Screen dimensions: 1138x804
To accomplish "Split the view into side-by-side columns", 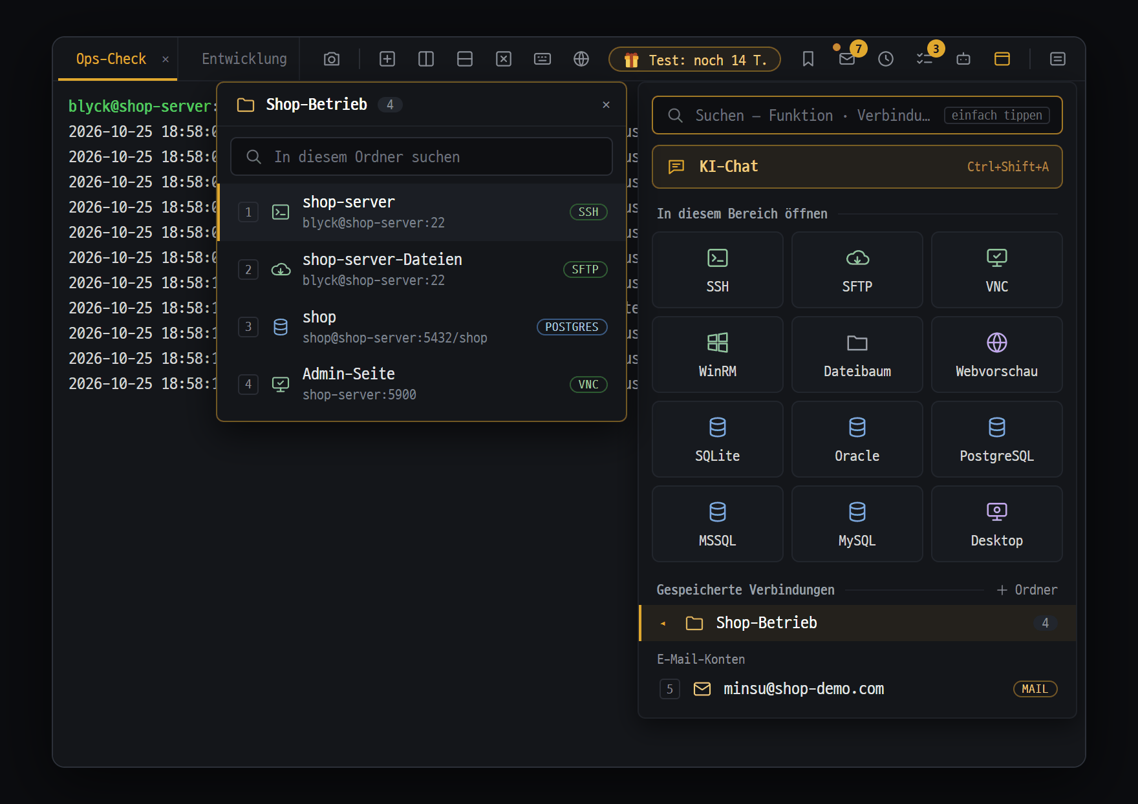I will click(x=426, y=59).
